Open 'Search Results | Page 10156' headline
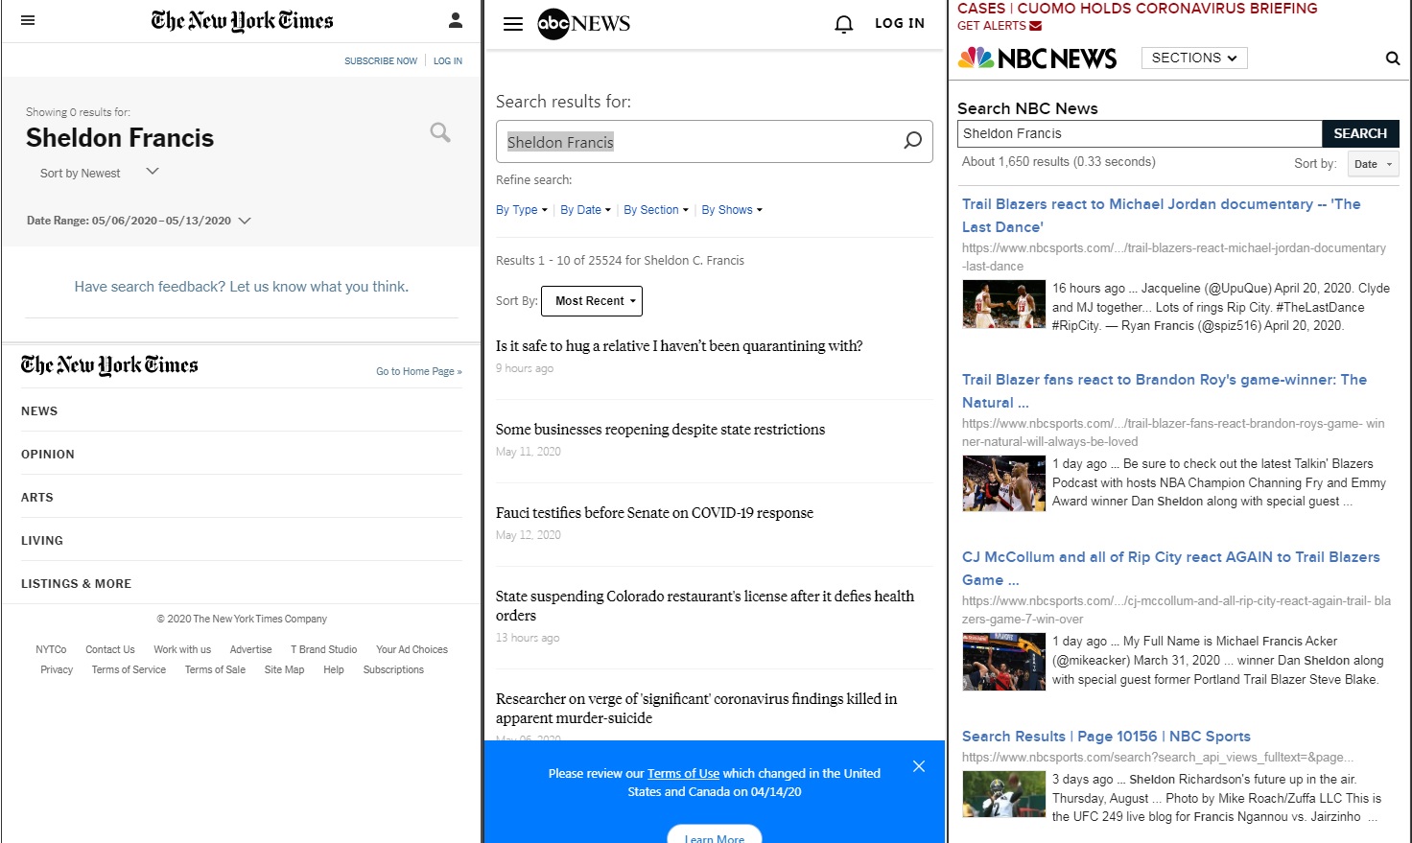 [x=1106, y=736]
